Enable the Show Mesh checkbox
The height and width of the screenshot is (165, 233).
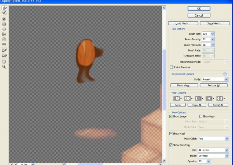click(201, 116)
